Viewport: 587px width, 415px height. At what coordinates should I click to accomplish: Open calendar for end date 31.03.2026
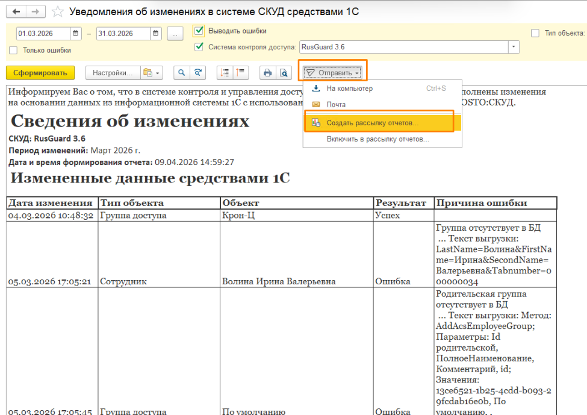(155, 34)
